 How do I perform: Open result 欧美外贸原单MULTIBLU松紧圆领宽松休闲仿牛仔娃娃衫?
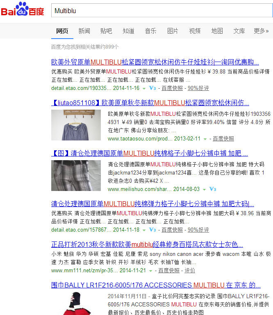[155, 62]
